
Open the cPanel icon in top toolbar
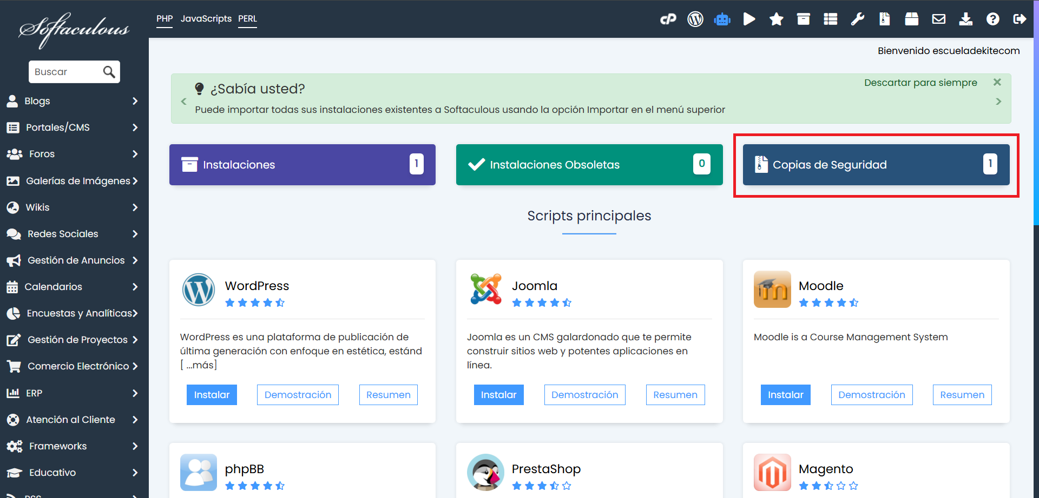(x=668, y=19)
